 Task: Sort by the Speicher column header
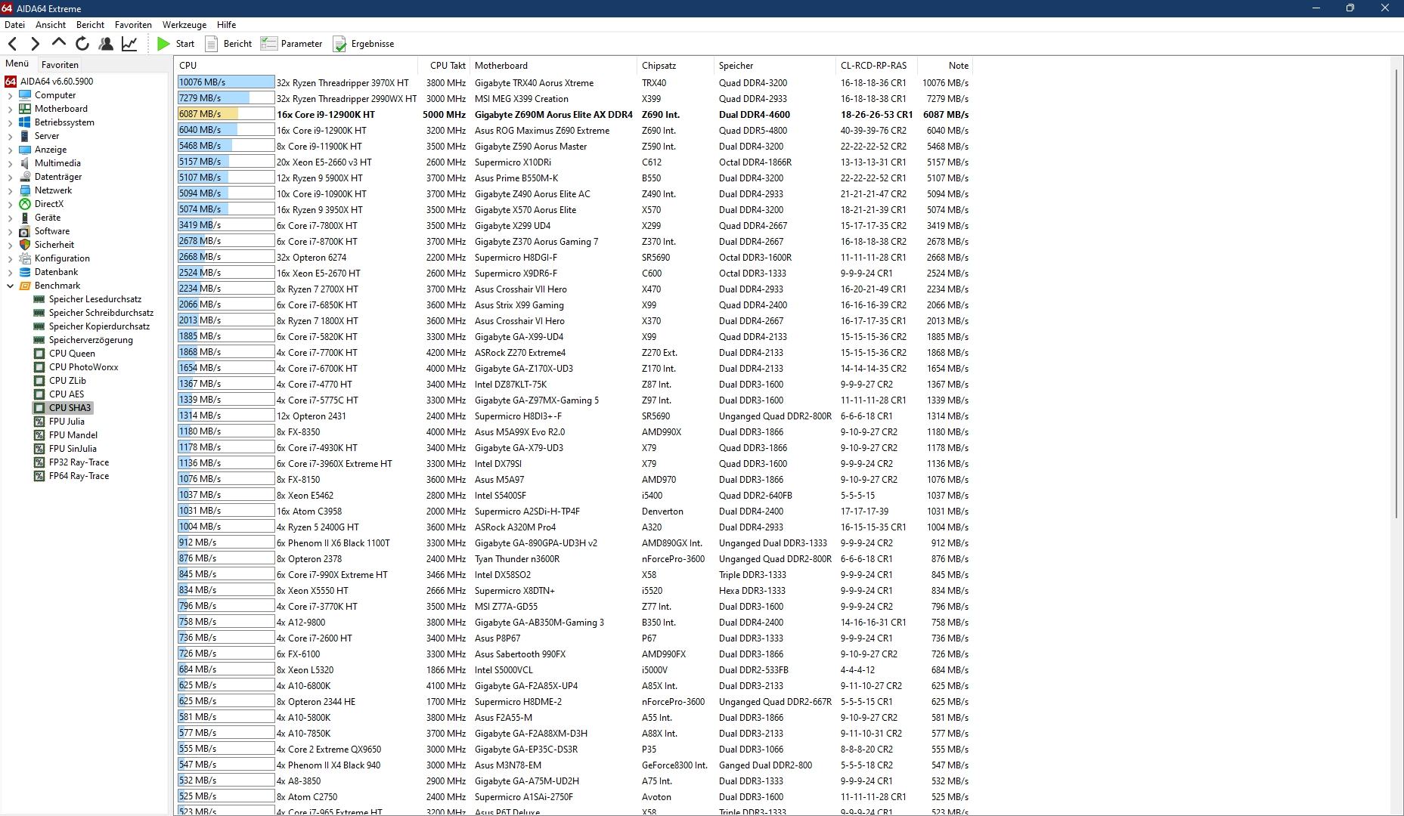click(776, 66)
